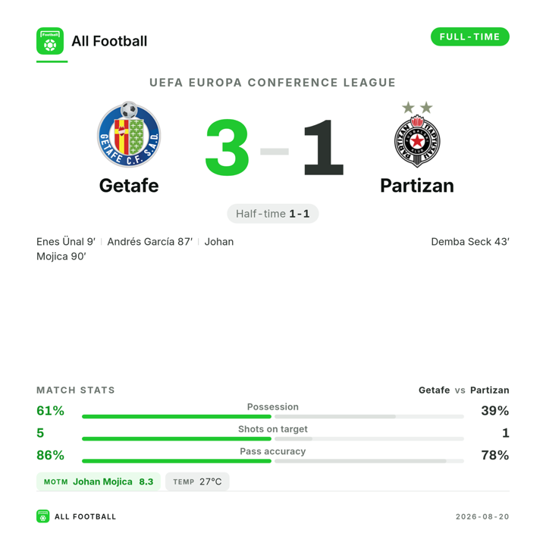This screenshot has height=546, width=546.
Task: Click the MATCH STATS heading
Action: coord(76,390)
